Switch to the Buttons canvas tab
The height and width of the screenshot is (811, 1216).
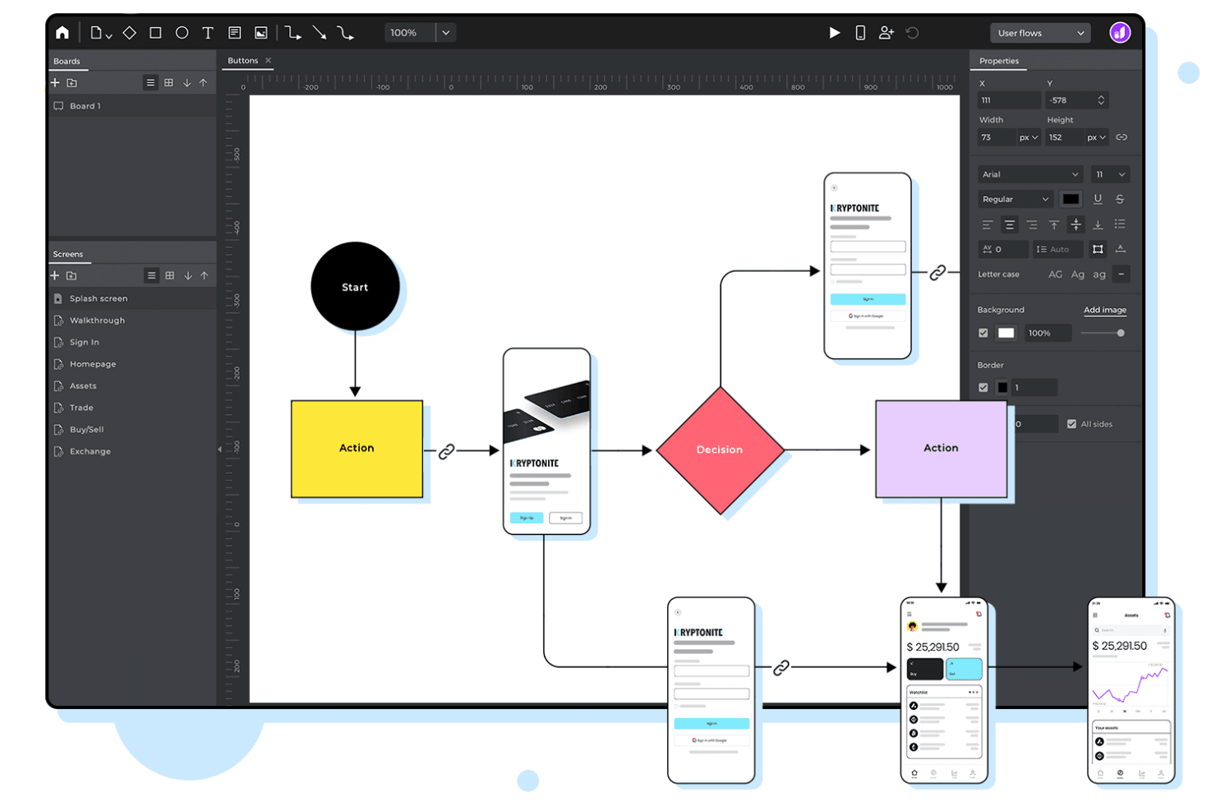coord(242,61)
